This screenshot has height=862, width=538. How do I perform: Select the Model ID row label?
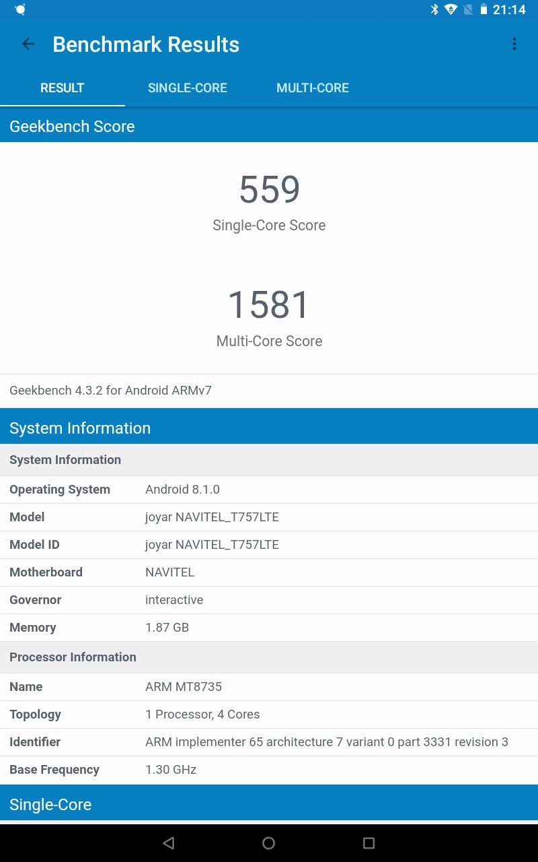pyautogui.click(x=34, y=545)
